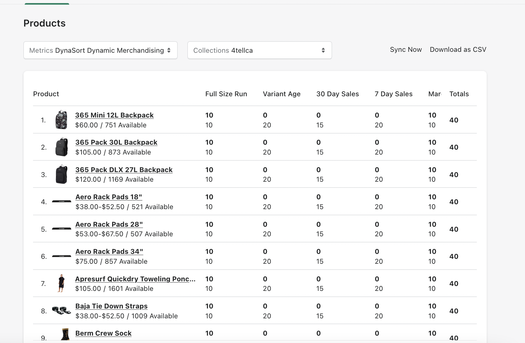
Task: Click the "$105.00 / 873 Available" text
Action: click(113, 152)
